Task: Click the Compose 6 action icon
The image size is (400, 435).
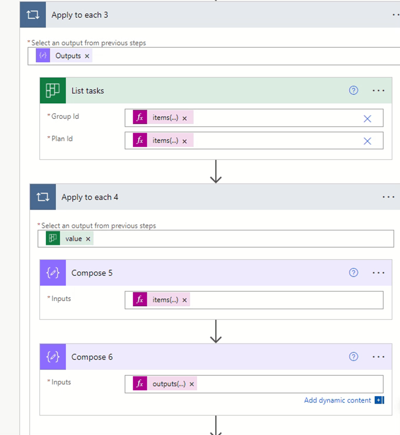Action: pos(53,357)
